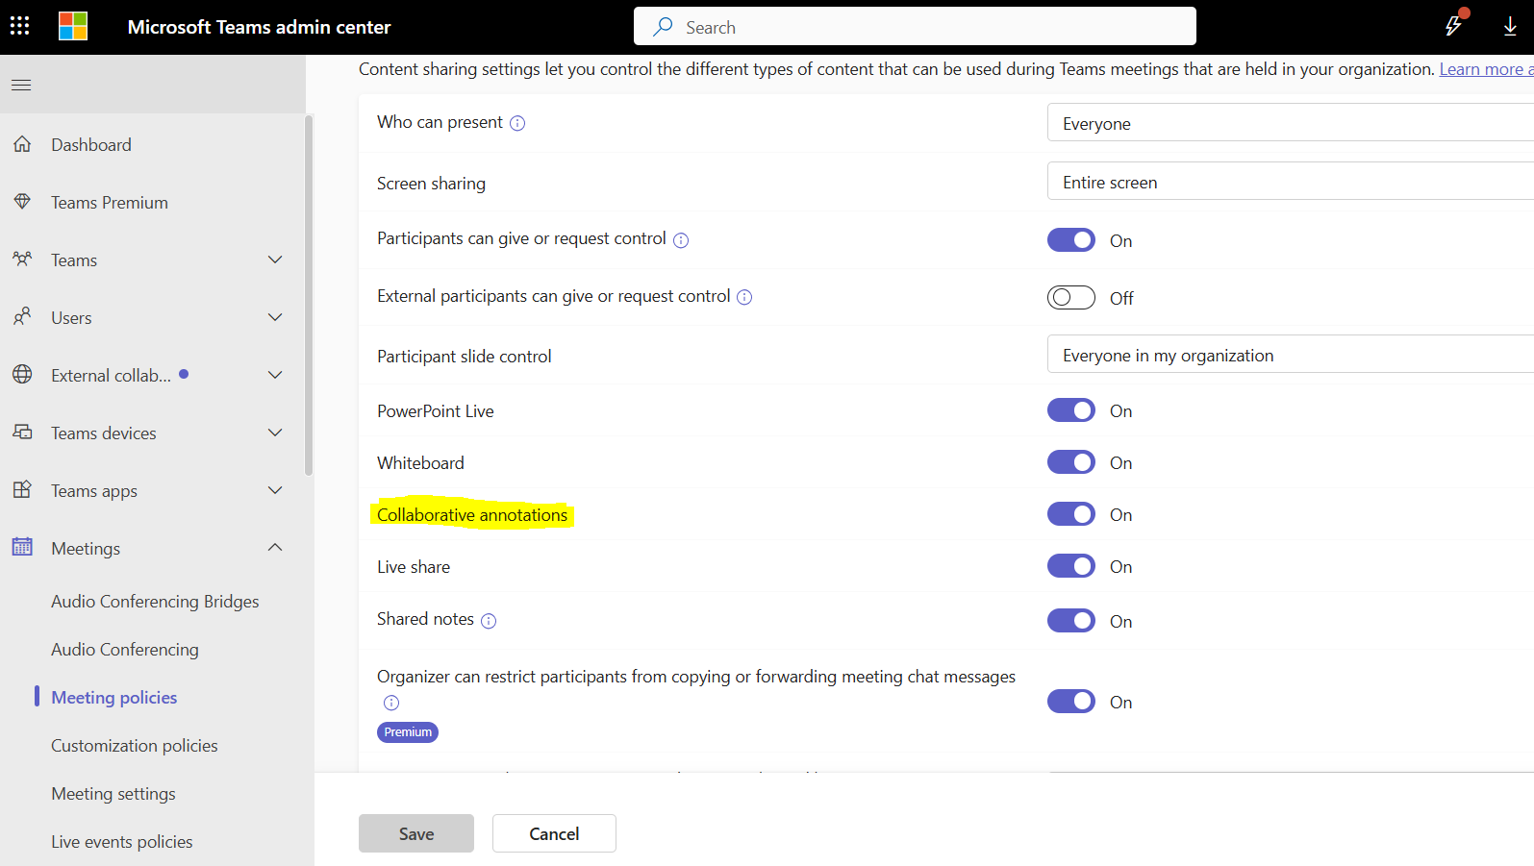Viewport: 1534px width, 866px height.
Task: Click the Participant slide control label
Action: [x=465, y=357]
